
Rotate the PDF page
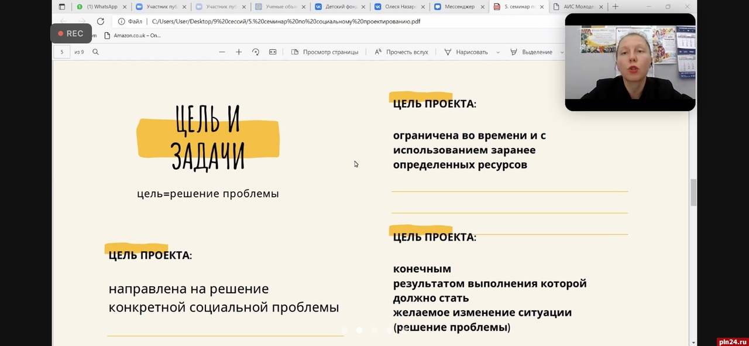click(256, 52)
